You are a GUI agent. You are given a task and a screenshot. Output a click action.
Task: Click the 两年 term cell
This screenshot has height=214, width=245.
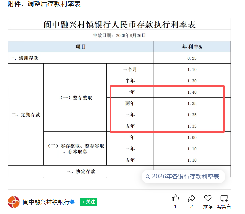tap(130, 103)
